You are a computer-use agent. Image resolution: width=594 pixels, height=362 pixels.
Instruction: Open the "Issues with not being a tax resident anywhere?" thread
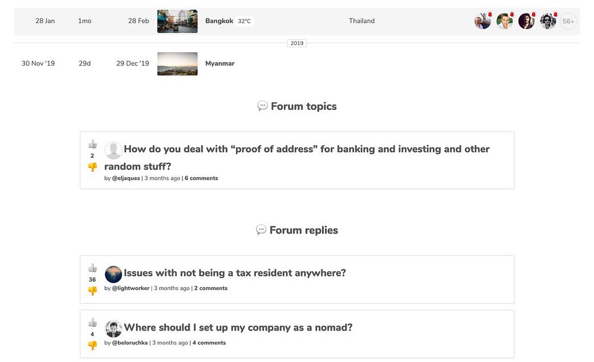235,273
